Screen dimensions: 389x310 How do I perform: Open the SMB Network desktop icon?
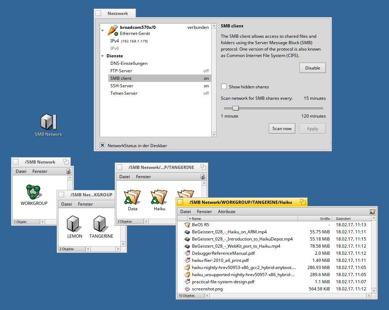48,122
